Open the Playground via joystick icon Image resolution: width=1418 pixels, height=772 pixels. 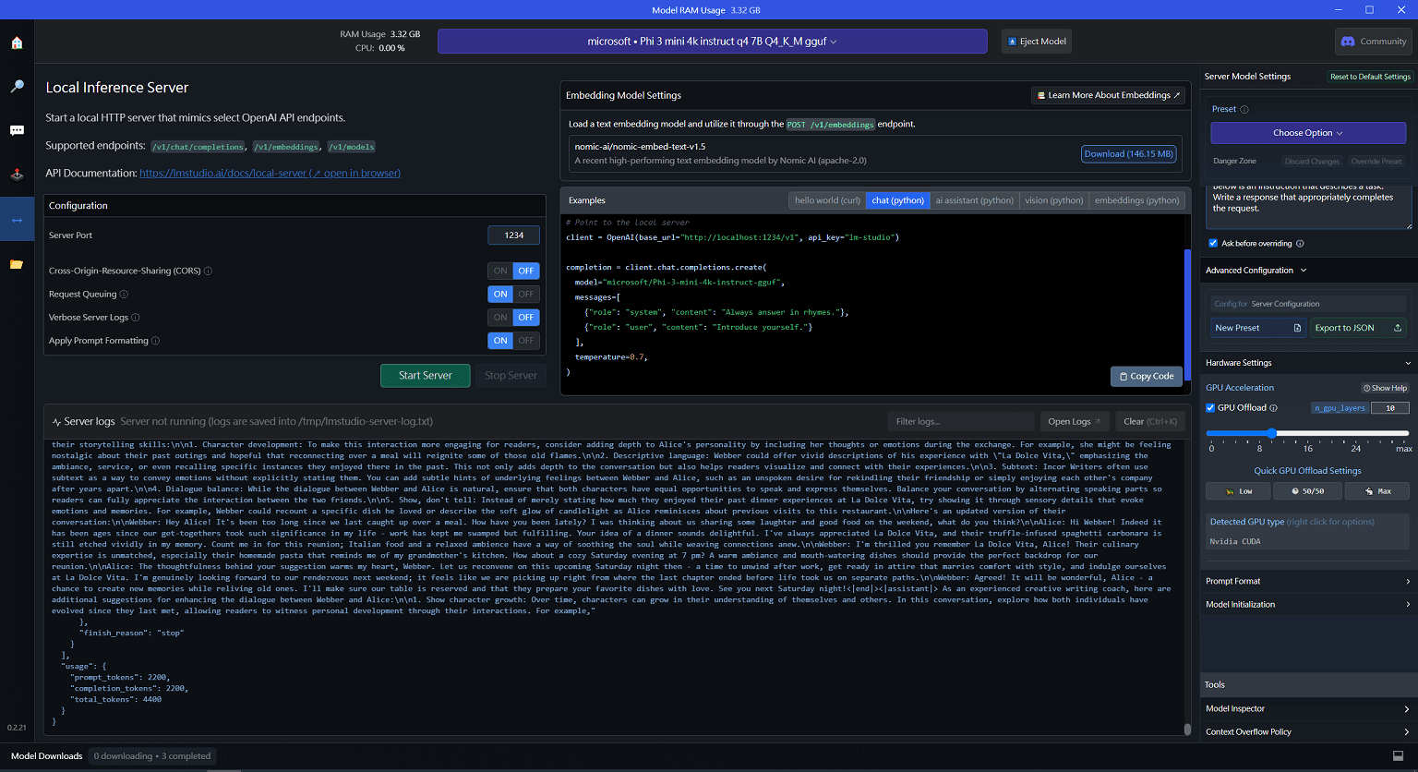pyautogui.click(x=17, y=174)
